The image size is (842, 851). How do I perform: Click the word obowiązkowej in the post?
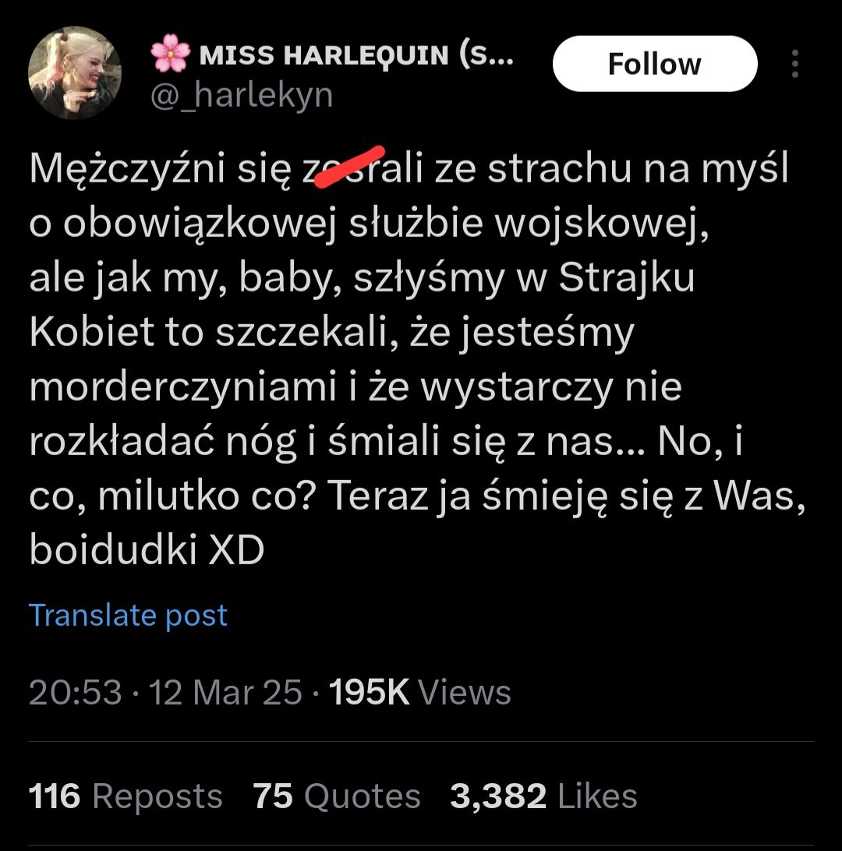pos(200,224)
